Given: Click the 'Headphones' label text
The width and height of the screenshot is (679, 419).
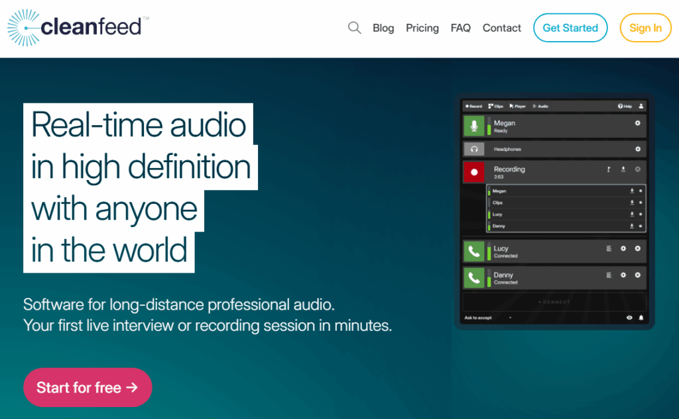Looking at the screenshot, I should coord(507,149).
